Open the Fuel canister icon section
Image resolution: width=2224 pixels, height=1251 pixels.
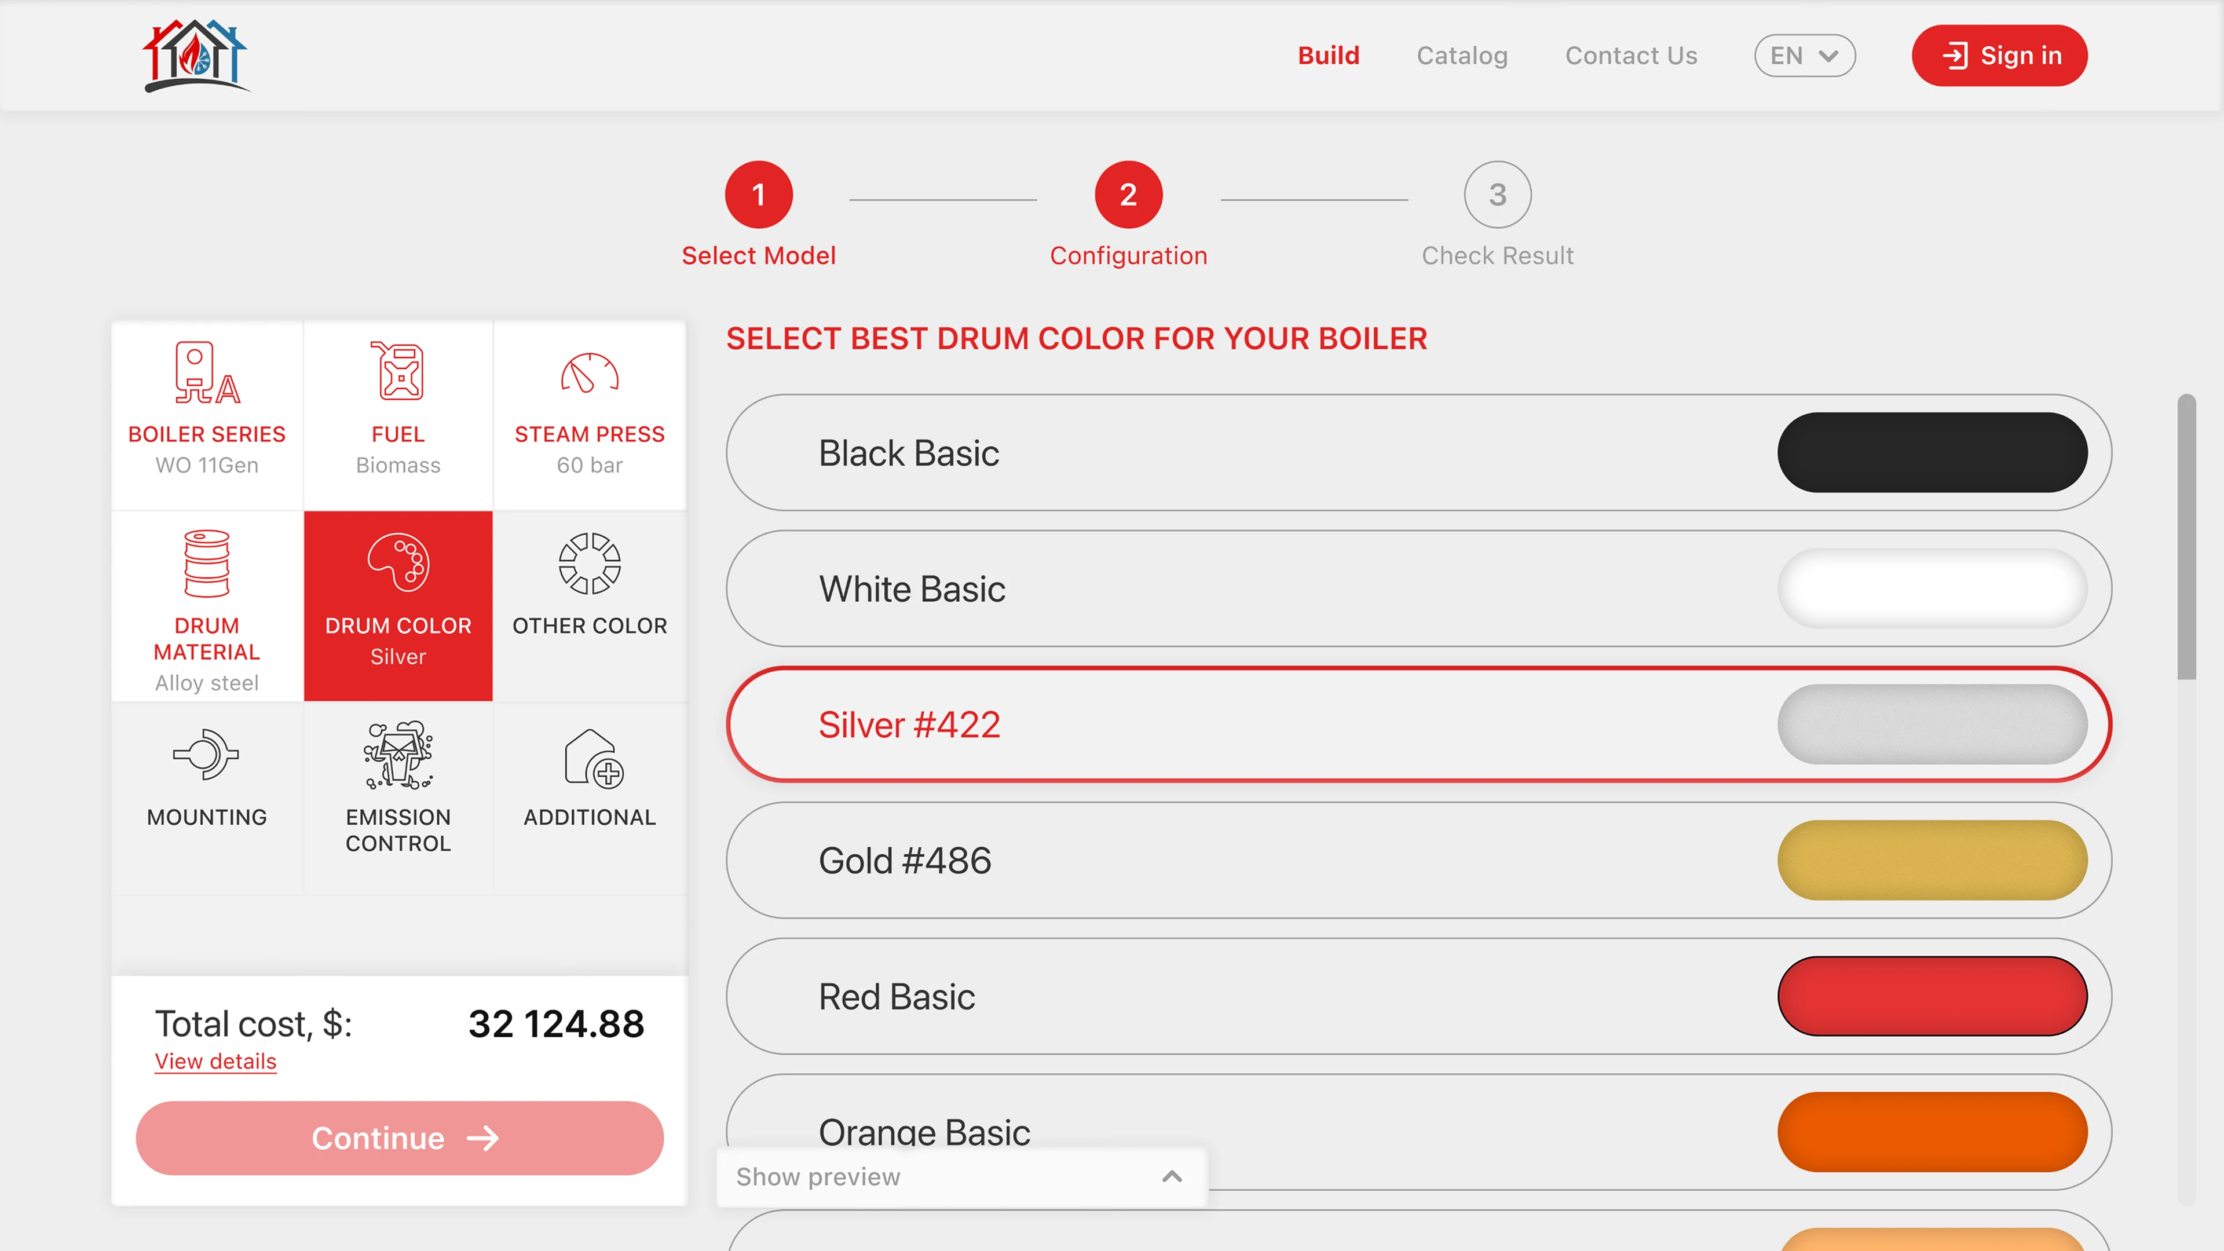click(x=398, y=372)
